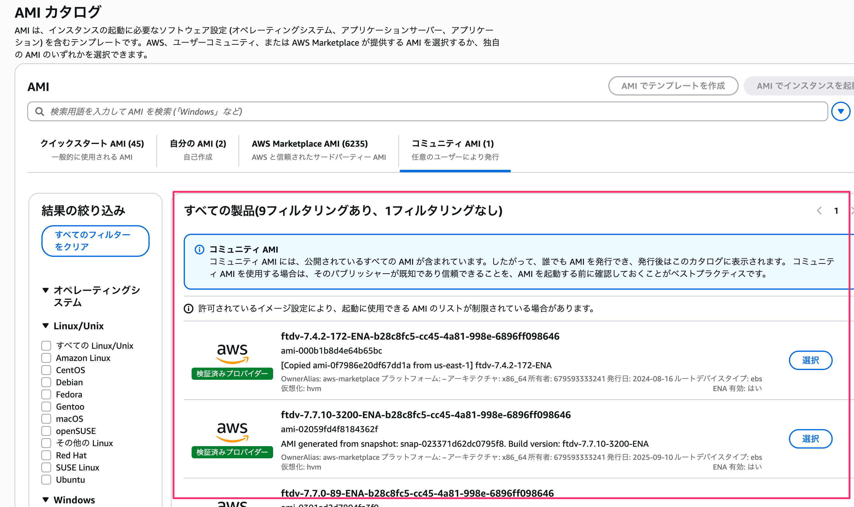Check the Amazon Linux filter
Image resolution: width=854 pixels, height=507 pixels.
[46, 358]
